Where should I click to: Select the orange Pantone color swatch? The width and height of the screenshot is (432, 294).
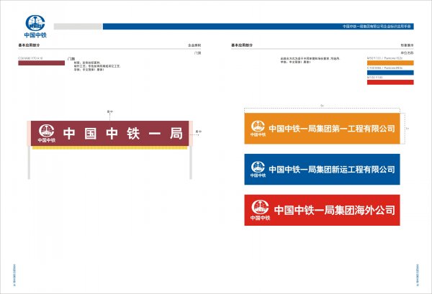(390, 63)
